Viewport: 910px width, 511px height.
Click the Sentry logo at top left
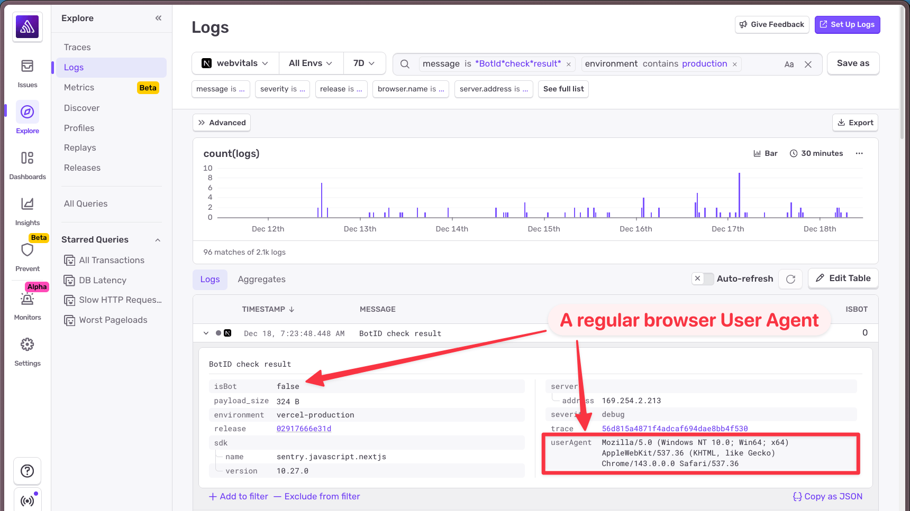coord(27,26)
